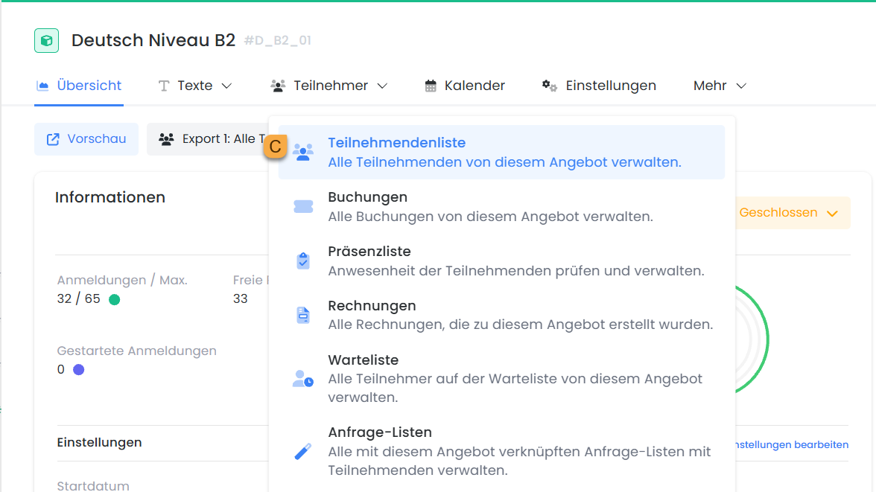This screenshot has width=876, height=492.
Task: Click the Präsenzliste clipboard icon
Action: click(302, 261)
